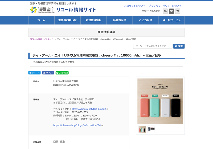
Task: Focus the keyword search input field
Action: (x=153, y=46)
